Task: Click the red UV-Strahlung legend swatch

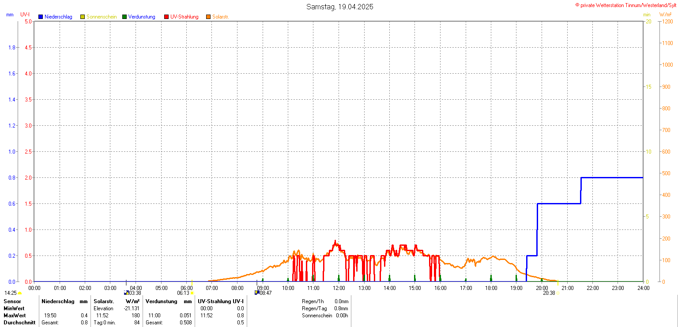Action: (166, 17)
